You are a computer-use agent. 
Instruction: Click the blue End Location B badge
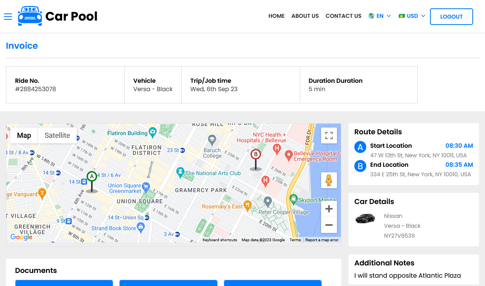[x=360, y=166]
